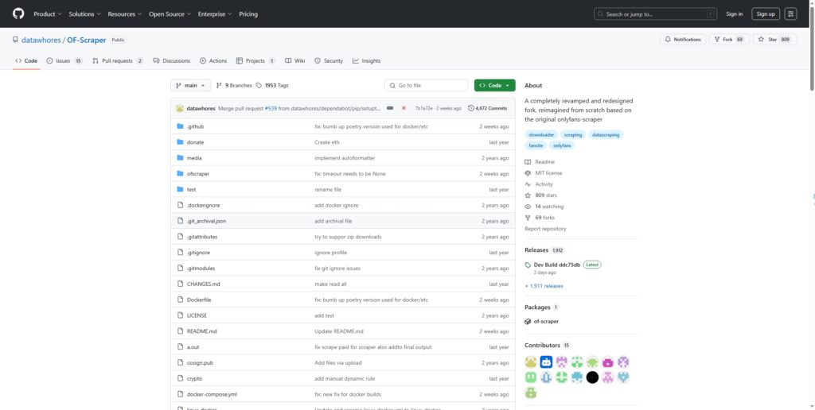Open the donate folder
Screen dimensions: 815x410
click(196, 142)
